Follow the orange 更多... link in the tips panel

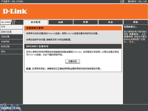coord(132,42)
